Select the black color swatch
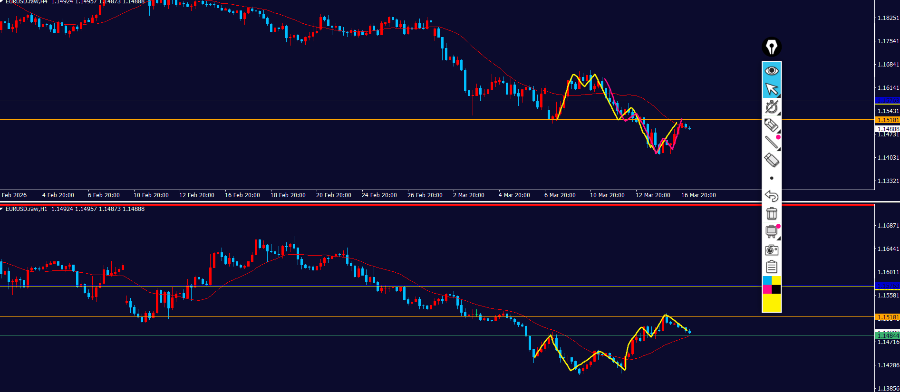The height and width of the screenshot is (392, 900). coord(776,289)
